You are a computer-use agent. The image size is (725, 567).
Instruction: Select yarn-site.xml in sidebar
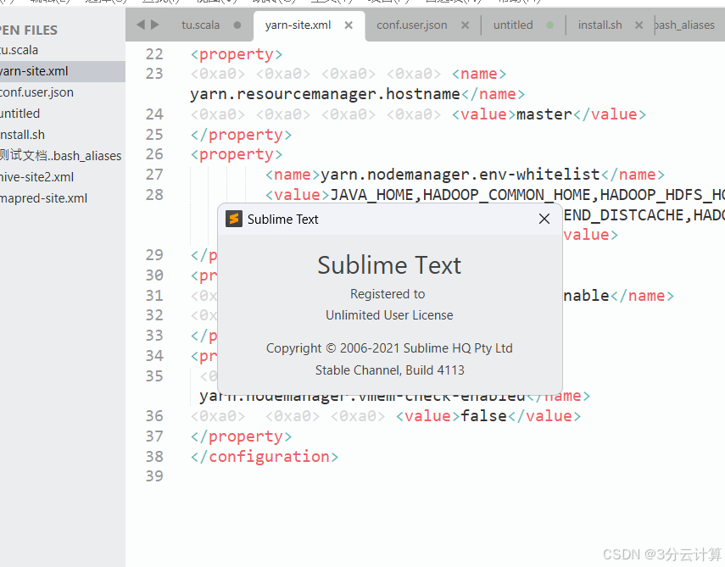click(63, 71)
